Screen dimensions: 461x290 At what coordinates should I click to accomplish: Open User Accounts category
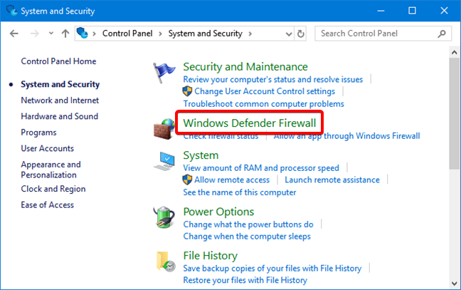[x=48, y=148]
